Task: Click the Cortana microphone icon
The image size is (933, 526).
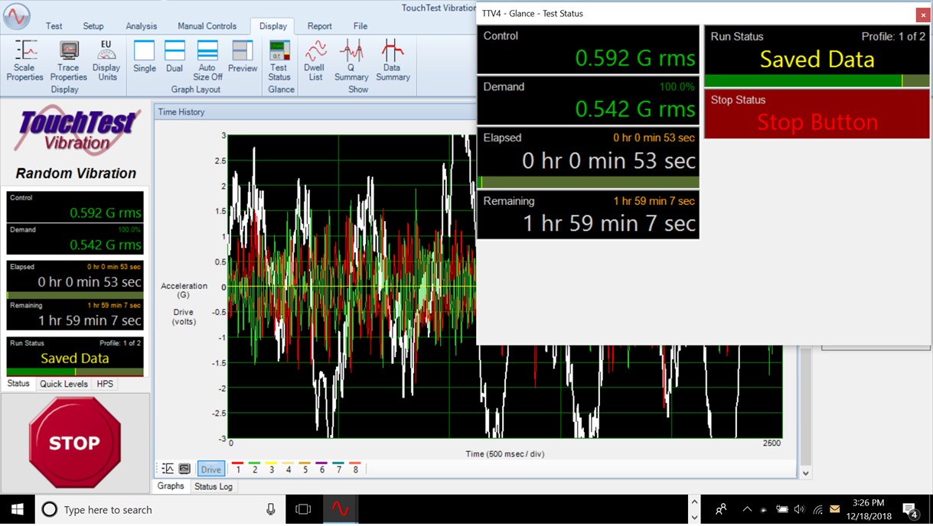Action: [270, 509]
